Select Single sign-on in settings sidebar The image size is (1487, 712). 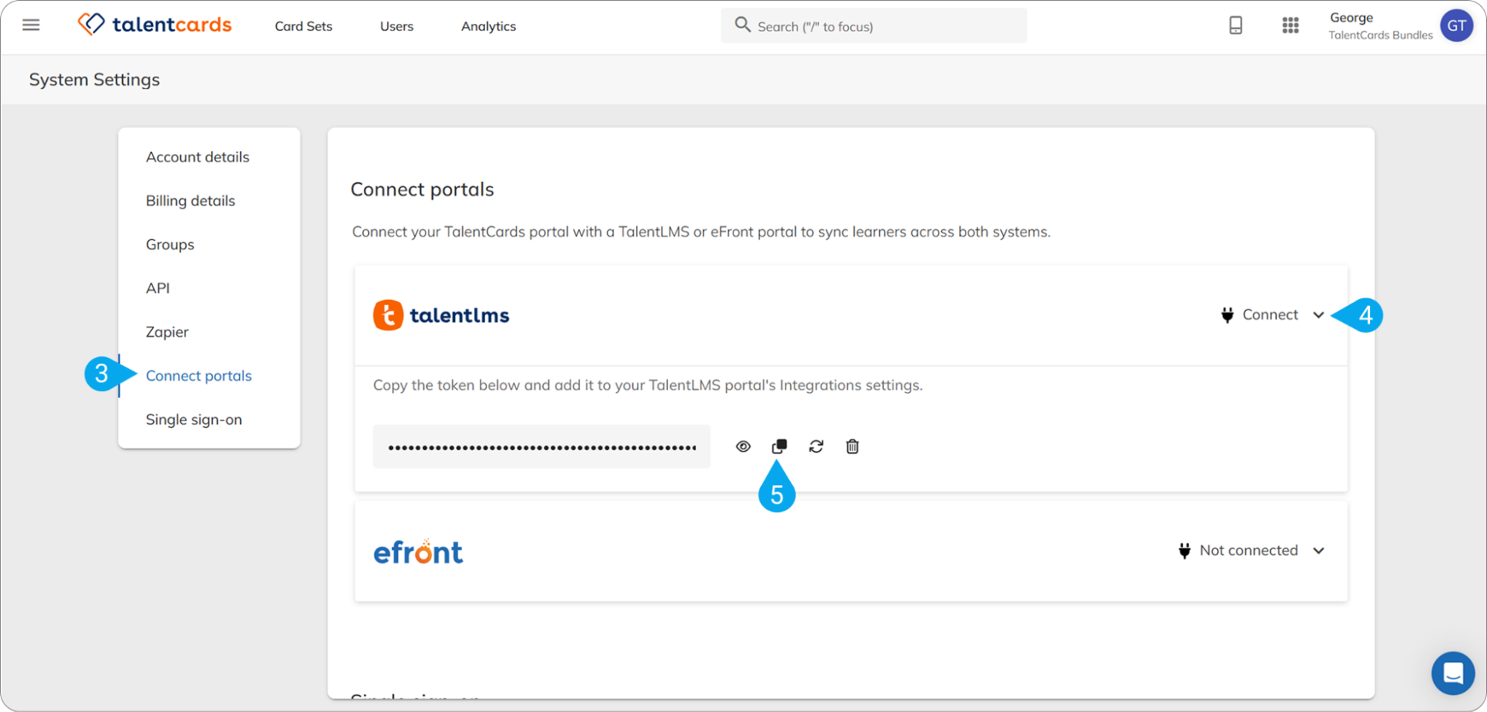(x=194, y=420)
